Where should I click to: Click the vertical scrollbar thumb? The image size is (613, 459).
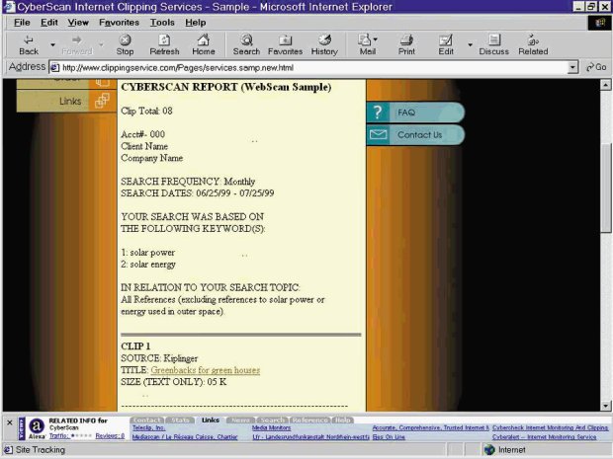point(605,189)
